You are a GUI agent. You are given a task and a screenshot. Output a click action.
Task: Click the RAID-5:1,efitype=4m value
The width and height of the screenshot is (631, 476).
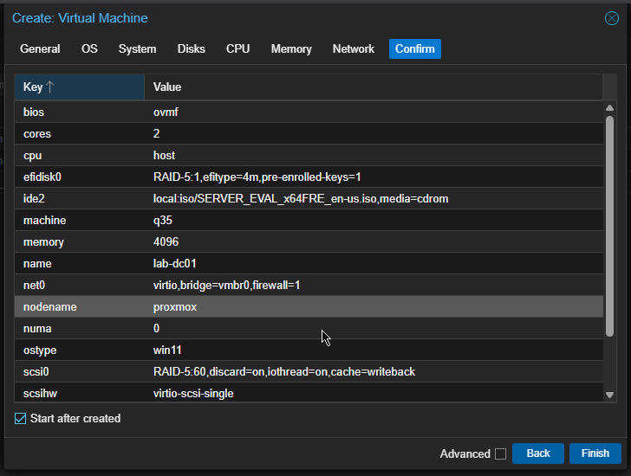[x=374, y=177]
